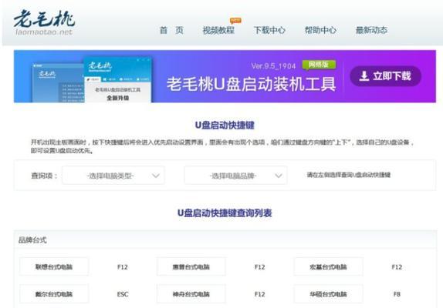Click the 戴尔台式电脑 button
Viewport: 443px width, 308px height.
(x=54, y=294)
